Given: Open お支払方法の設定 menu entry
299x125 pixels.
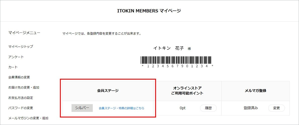Looking at the screenshot, I should (21, 98).
